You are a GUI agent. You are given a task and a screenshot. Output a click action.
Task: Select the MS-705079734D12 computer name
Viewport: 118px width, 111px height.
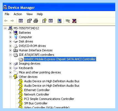[x=26, y=28]
